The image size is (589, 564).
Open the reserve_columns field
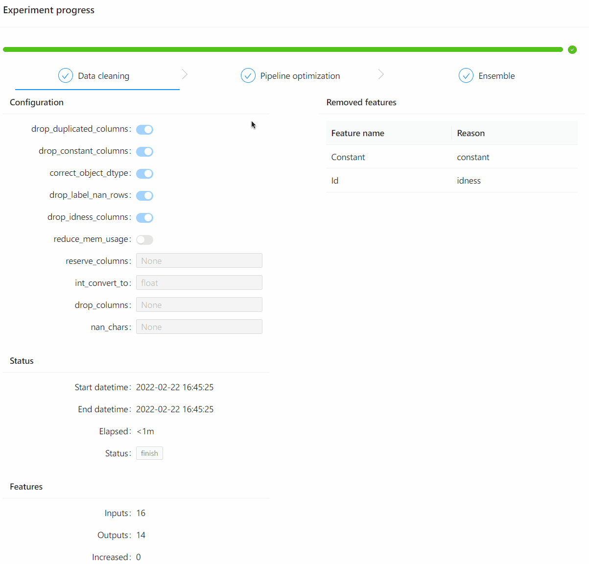tap(199, 261)
